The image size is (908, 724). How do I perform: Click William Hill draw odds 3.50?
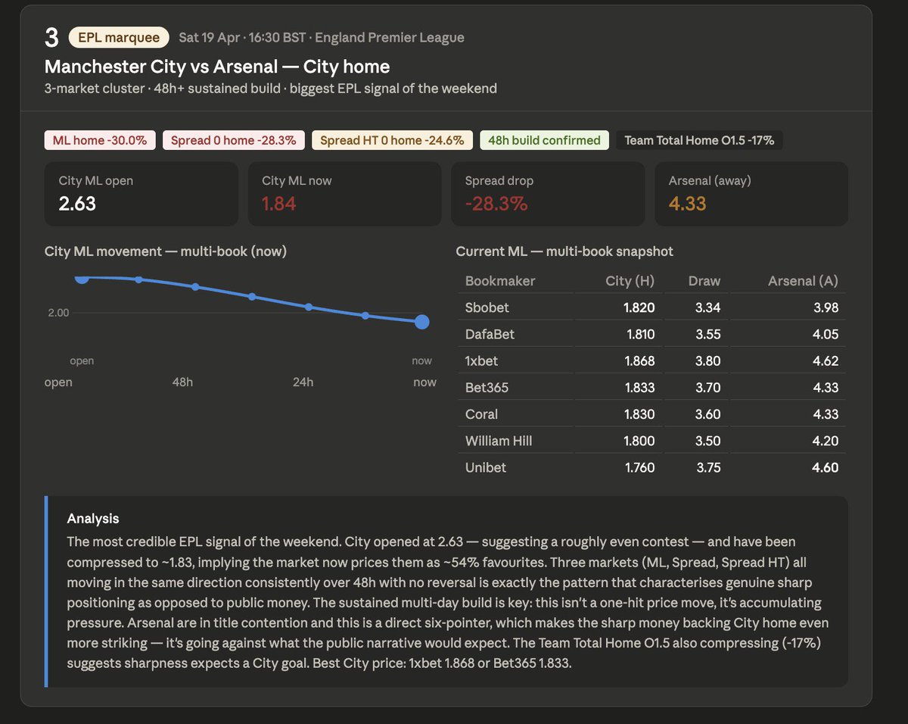(708, 441)
